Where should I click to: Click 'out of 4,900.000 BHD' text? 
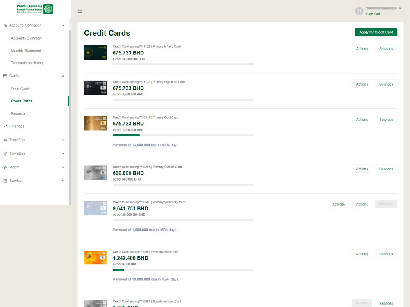pos(128,94)
